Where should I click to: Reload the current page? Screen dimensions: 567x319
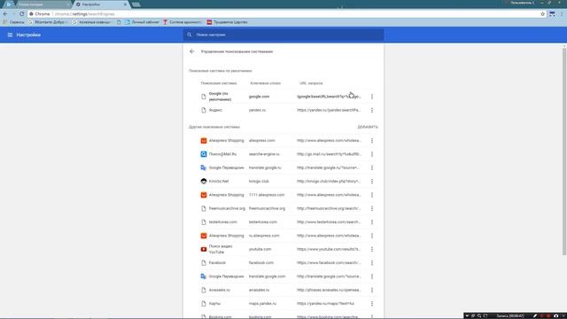21,14
